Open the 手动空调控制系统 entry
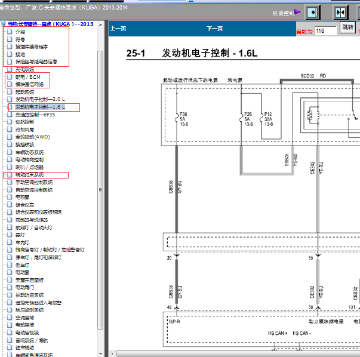Screen dimensions: 360x357 point(34,182)
